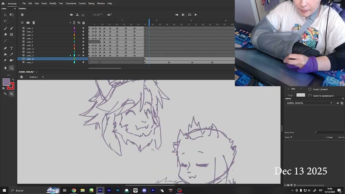Screen dimensions: 345x194
Task: Add camera layer in timeline
Action: tap(71, 15)
